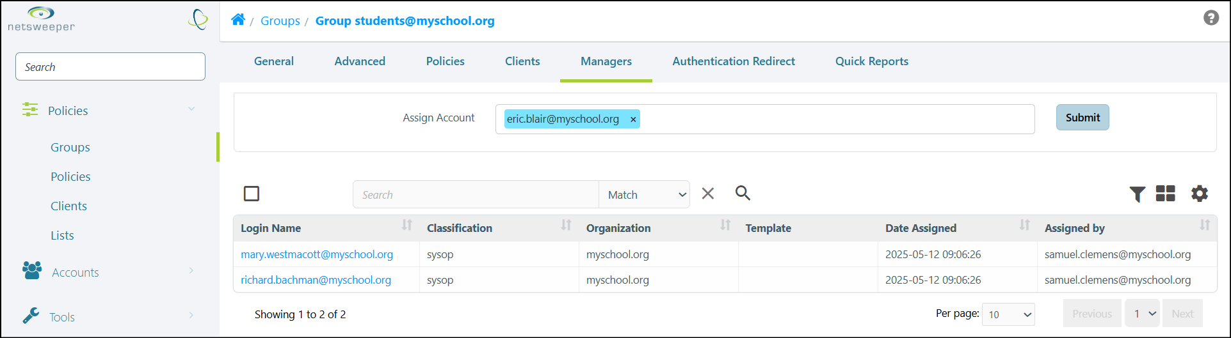This screenshot has height=338, width=1231.
Task: Click the Submit button
Action: tap(1082, 118)
